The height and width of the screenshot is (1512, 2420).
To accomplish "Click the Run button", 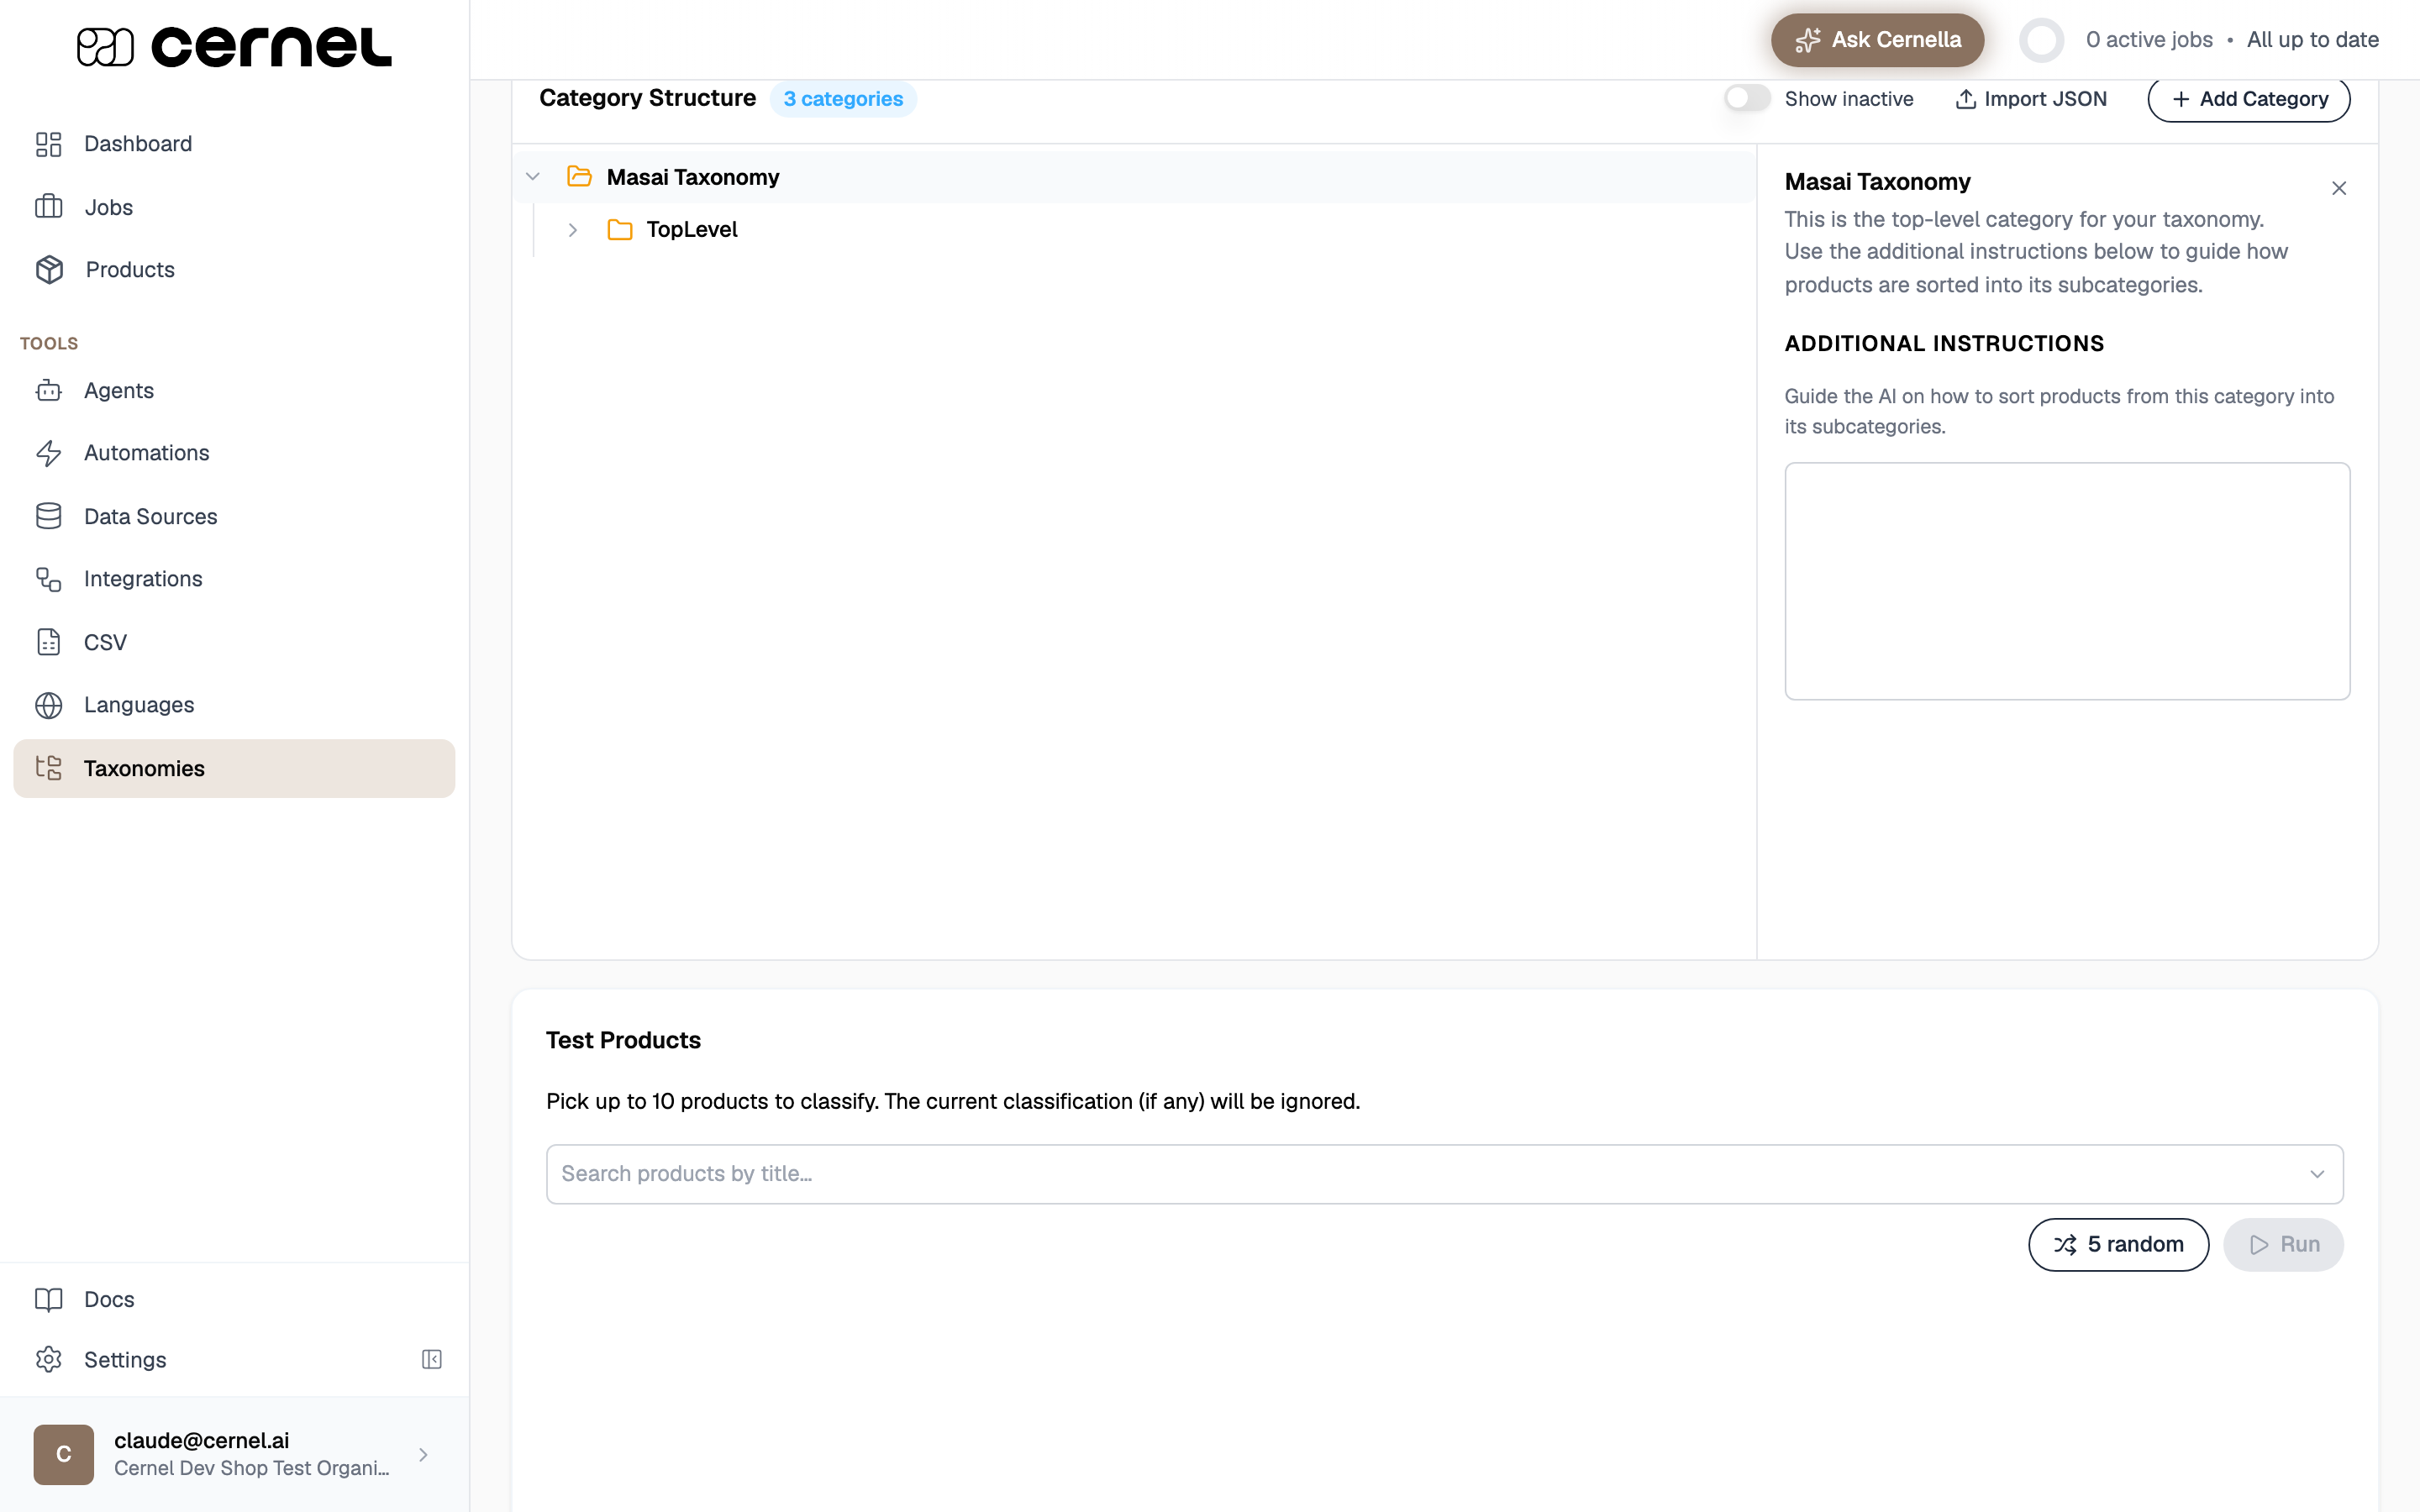I will [x=2283, y=1244].
